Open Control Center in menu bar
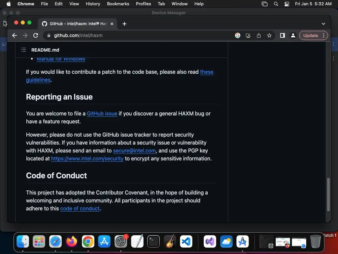The width and height of the screenshot is (338, 254). (x=287, y=4)
